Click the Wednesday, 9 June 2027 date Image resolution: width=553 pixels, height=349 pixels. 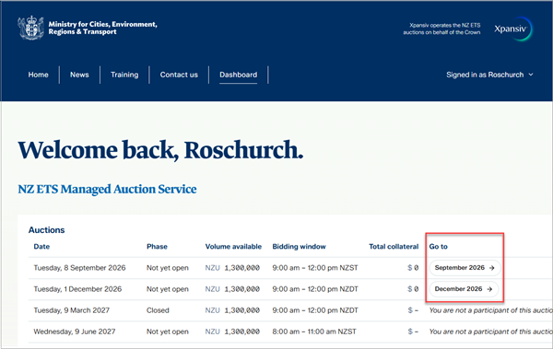(75, 332)
